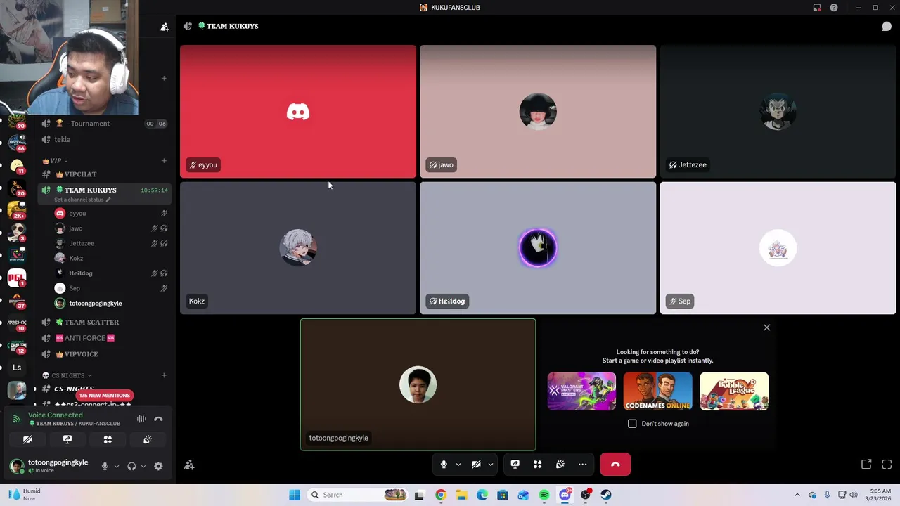Share screen from Voice Connected panel

coord(67,439)
